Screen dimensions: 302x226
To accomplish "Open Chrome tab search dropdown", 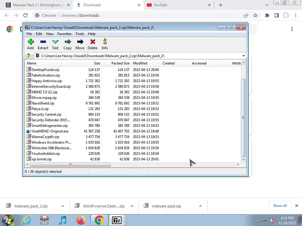I will [267, 5].
